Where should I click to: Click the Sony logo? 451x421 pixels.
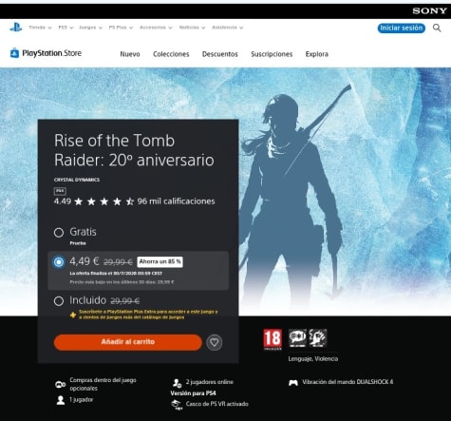coord(429,11)
